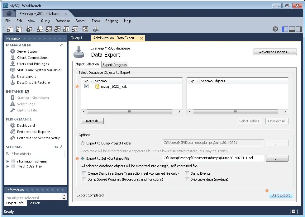Expand the Schemas section to full panel
This screenshot has height=217, width=305.
click(x=61, y=147)
